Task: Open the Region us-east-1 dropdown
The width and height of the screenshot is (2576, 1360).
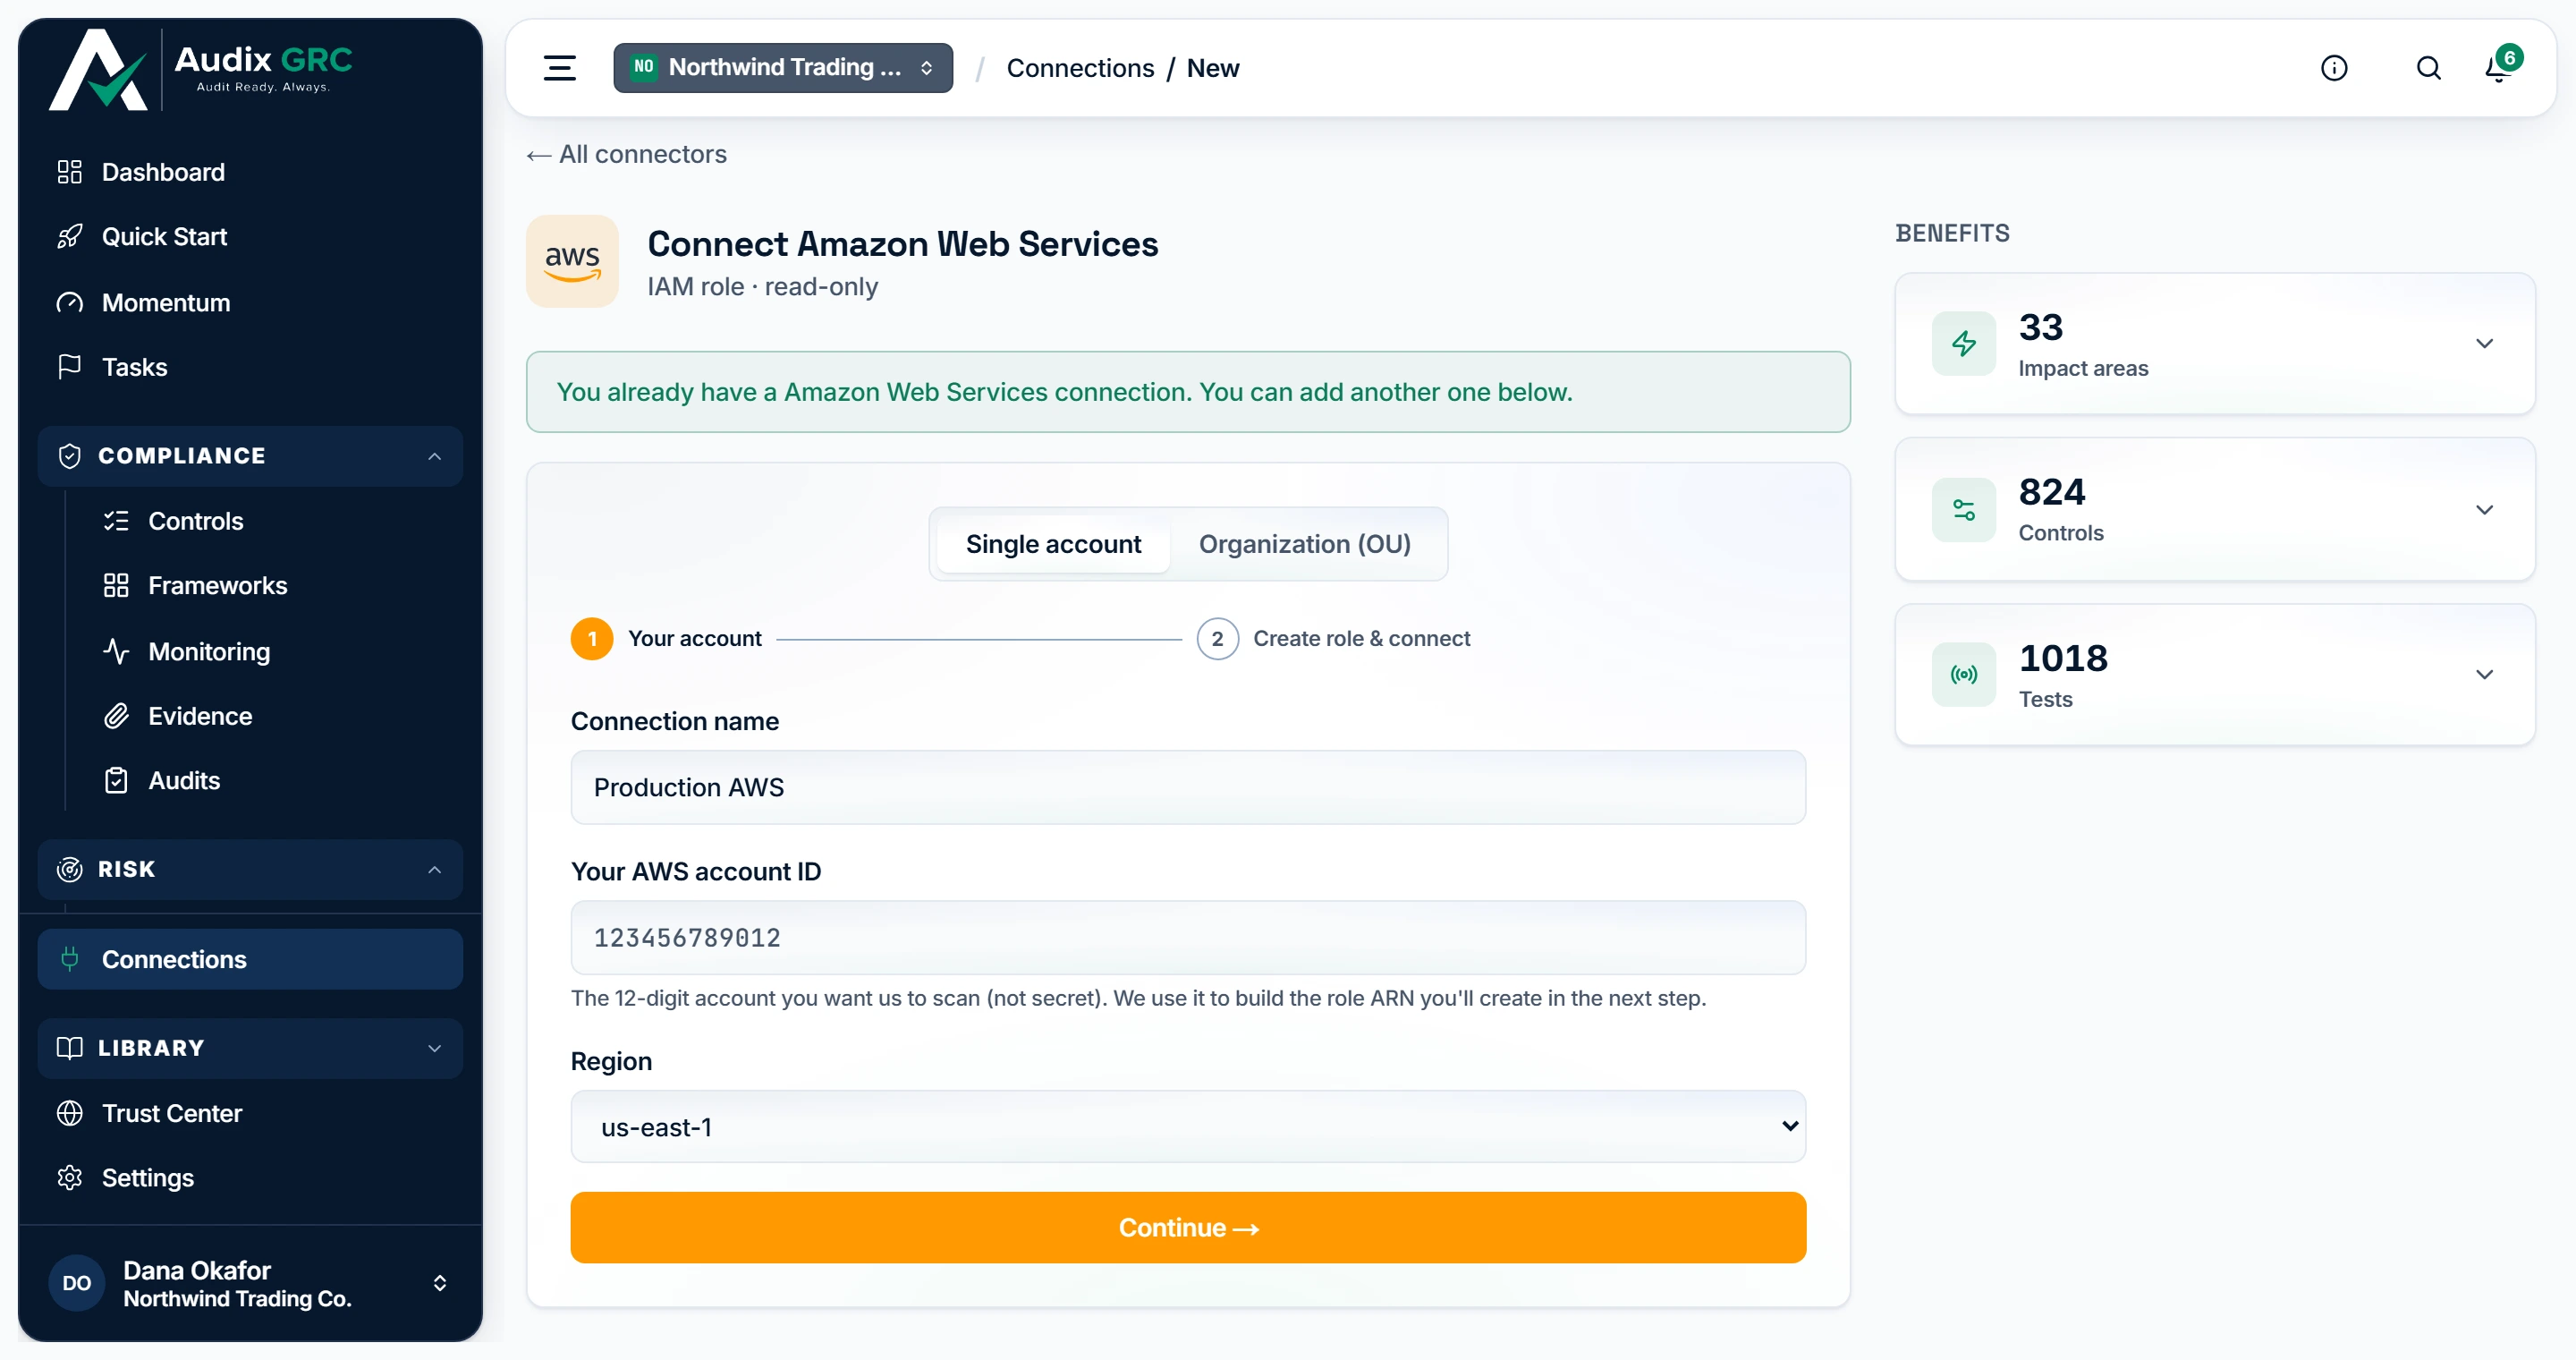Action: tap(1188, 1127)
